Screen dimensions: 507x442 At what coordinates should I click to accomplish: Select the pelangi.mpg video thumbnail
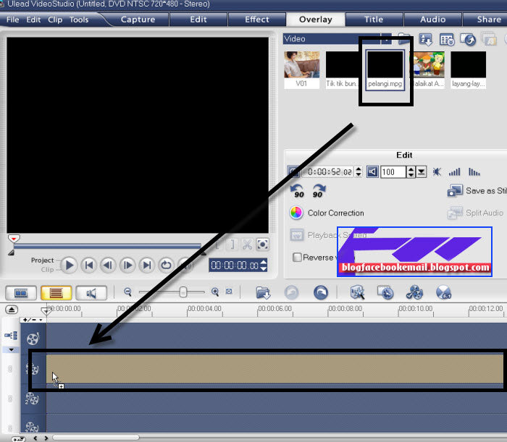[x=385, y=70]
